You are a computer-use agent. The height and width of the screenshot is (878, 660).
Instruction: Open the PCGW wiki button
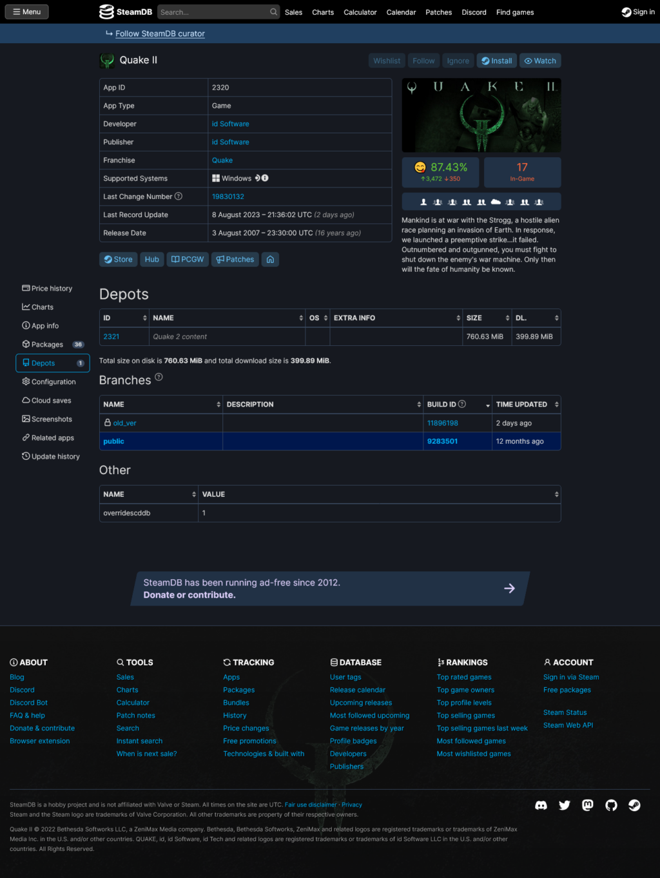[188, 259]
